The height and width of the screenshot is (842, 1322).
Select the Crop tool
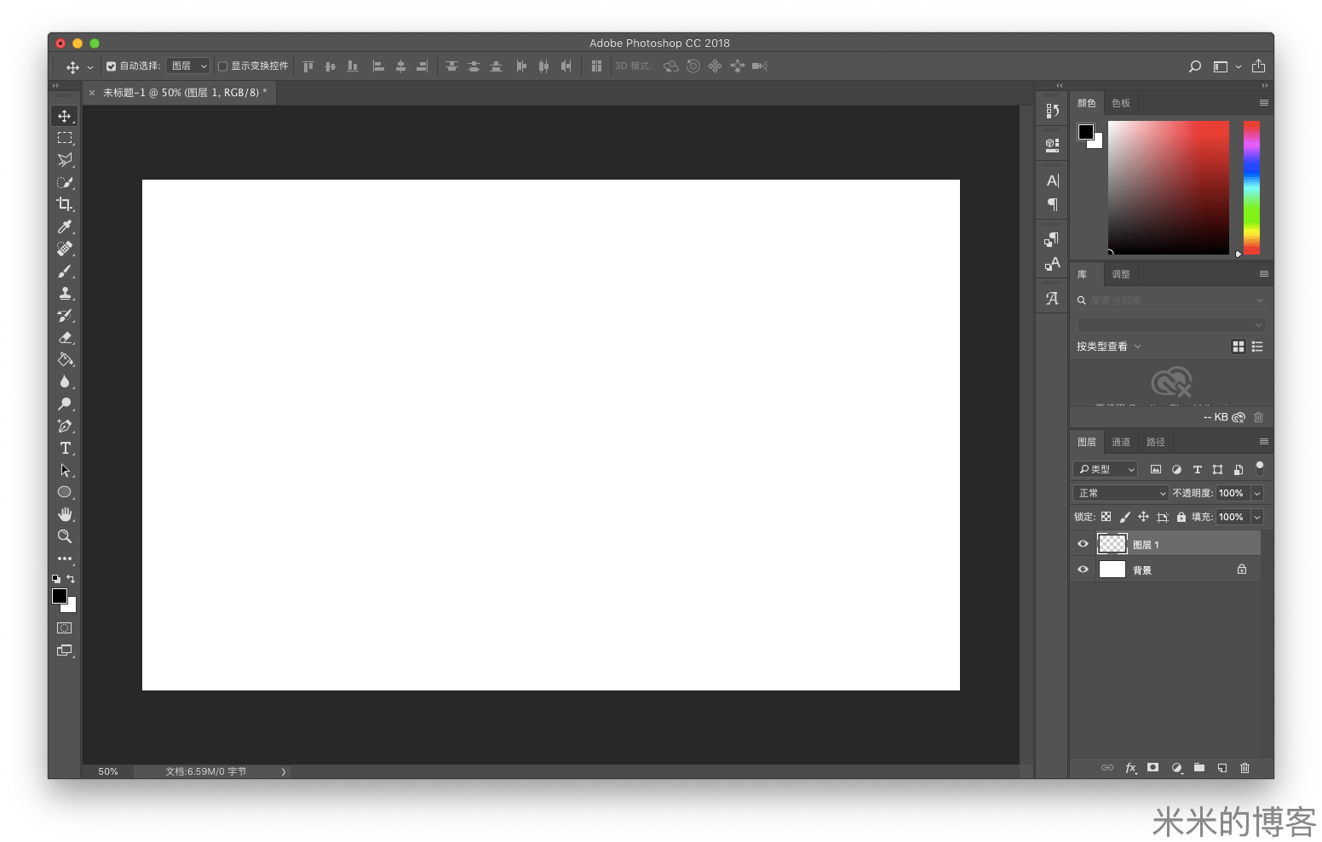(x=65, y=204)
